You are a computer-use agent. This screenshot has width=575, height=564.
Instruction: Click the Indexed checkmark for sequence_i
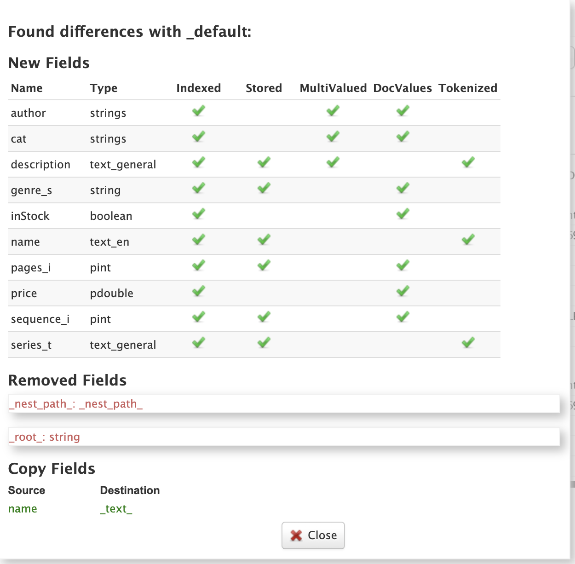199,317
